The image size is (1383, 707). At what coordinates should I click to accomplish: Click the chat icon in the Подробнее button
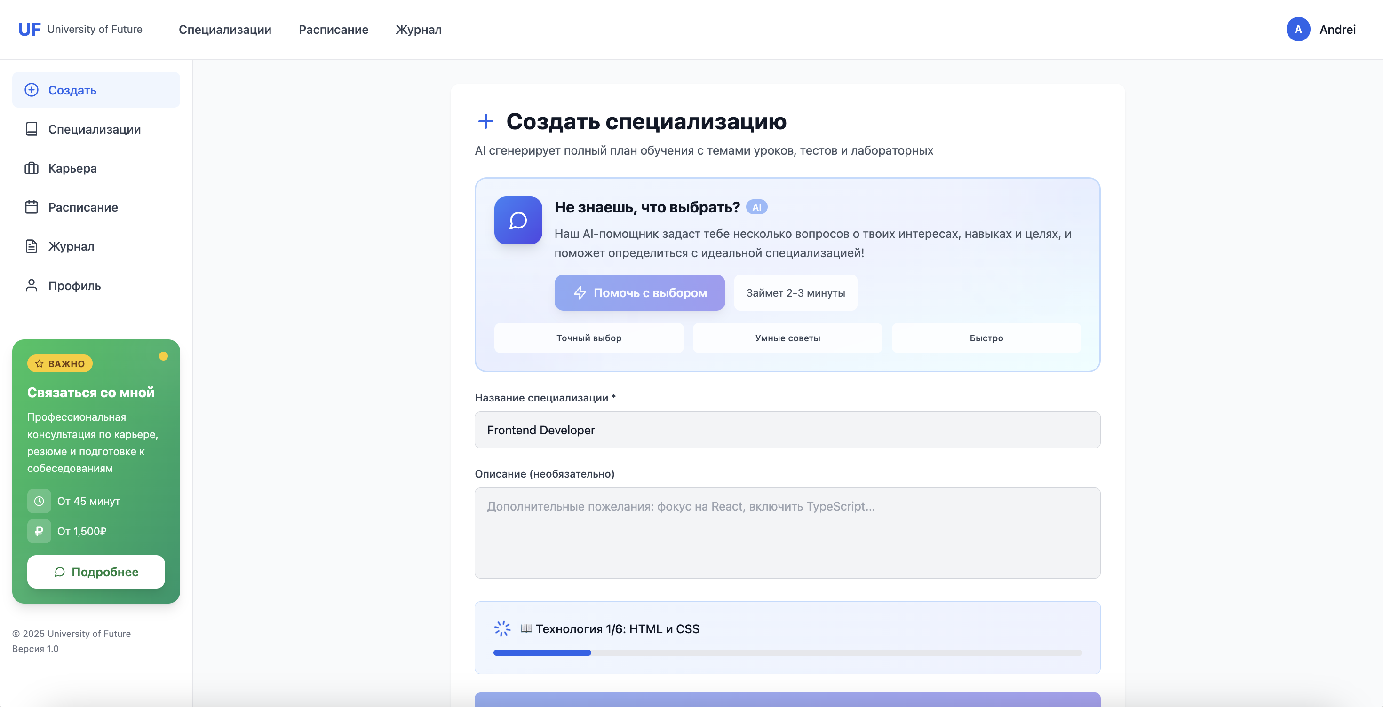click(60, 572)
